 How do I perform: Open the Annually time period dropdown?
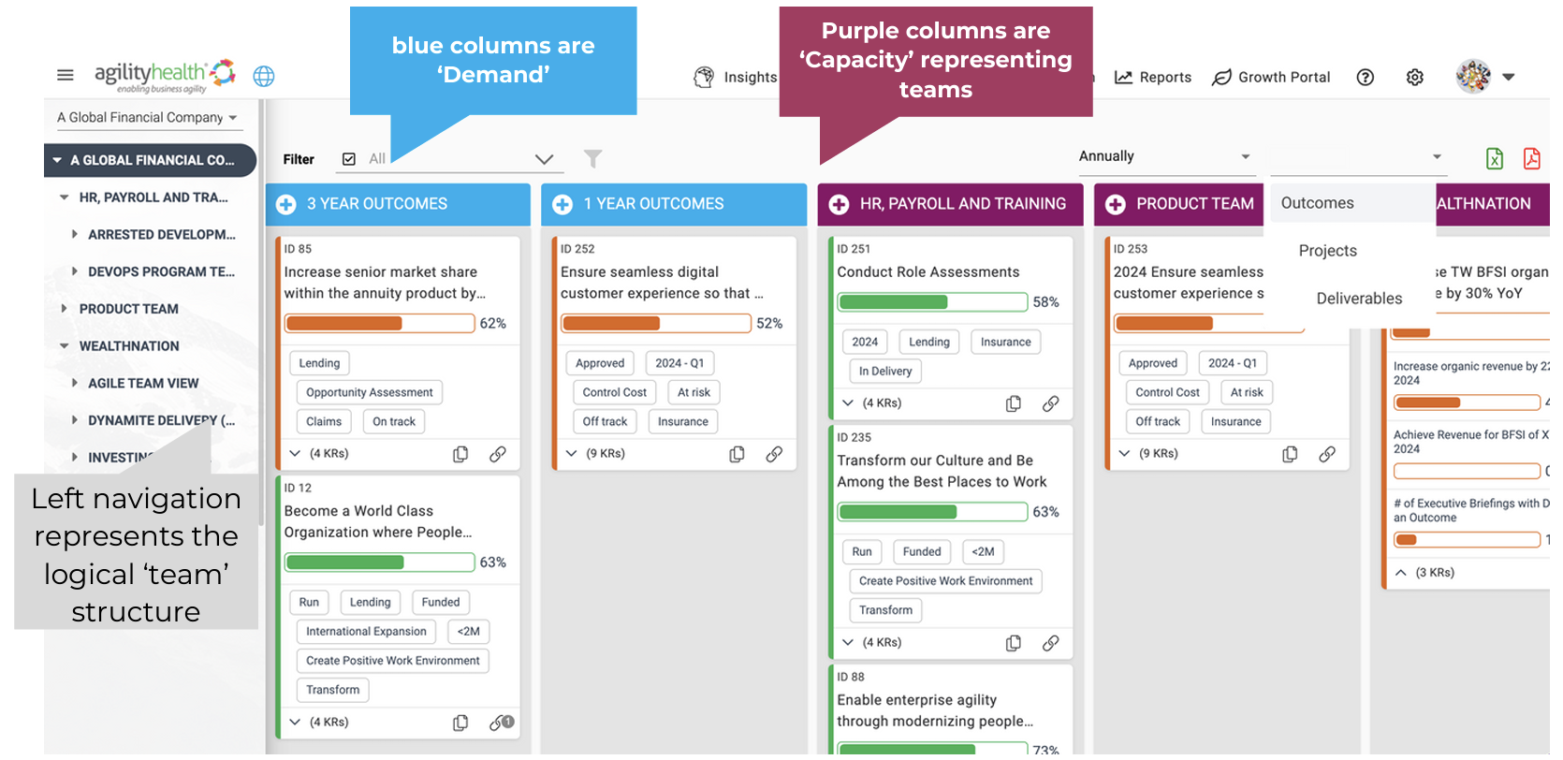point(1164,156)
